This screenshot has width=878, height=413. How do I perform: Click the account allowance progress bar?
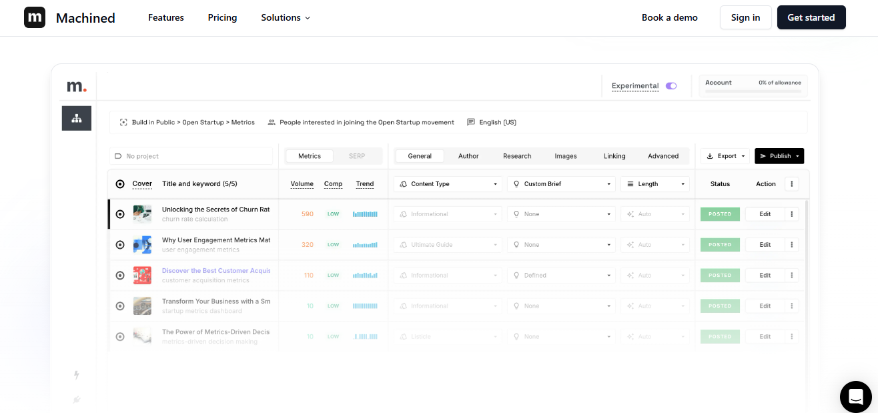(753, 91)
